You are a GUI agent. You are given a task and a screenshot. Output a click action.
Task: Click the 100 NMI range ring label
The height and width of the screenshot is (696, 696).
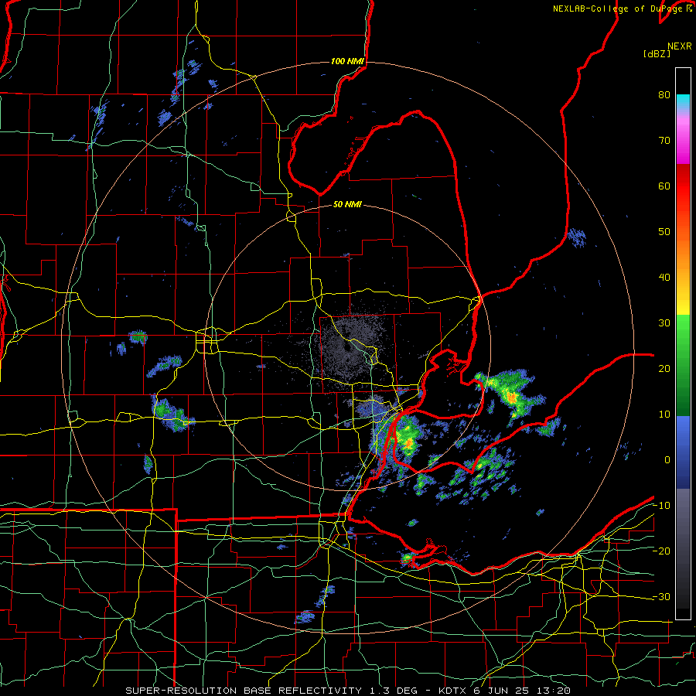point(347,61)
